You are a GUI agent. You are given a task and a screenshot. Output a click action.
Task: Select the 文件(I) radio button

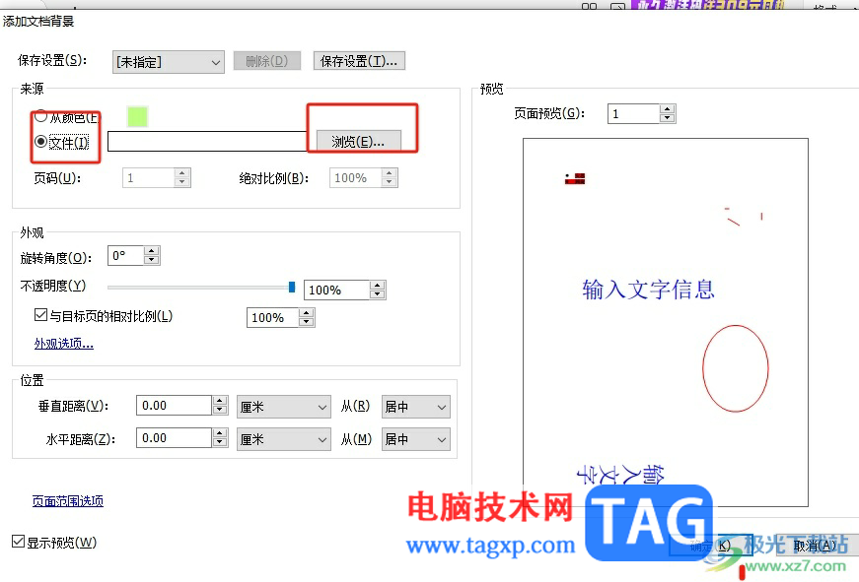(x=41, y=142)
